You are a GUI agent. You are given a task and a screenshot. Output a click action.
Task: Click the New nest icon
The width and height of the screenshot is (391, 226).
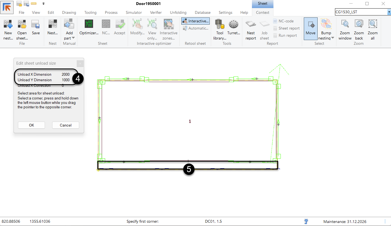coord(8,24)
